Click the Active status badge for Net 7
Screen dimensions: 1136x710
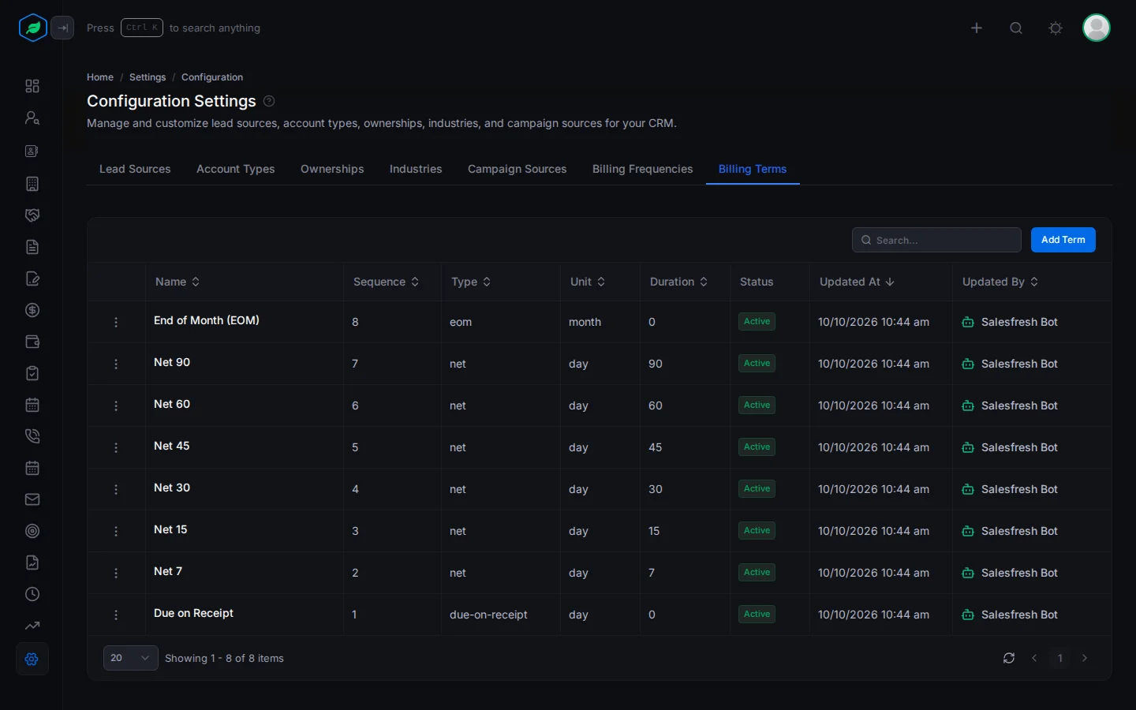point(757,572)
